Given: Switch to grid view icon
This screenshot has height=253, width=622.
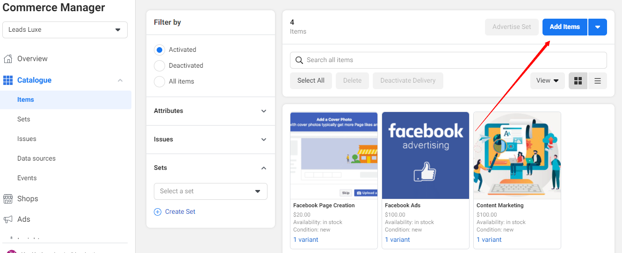Looking at the screenshot, I should [578, 81].
